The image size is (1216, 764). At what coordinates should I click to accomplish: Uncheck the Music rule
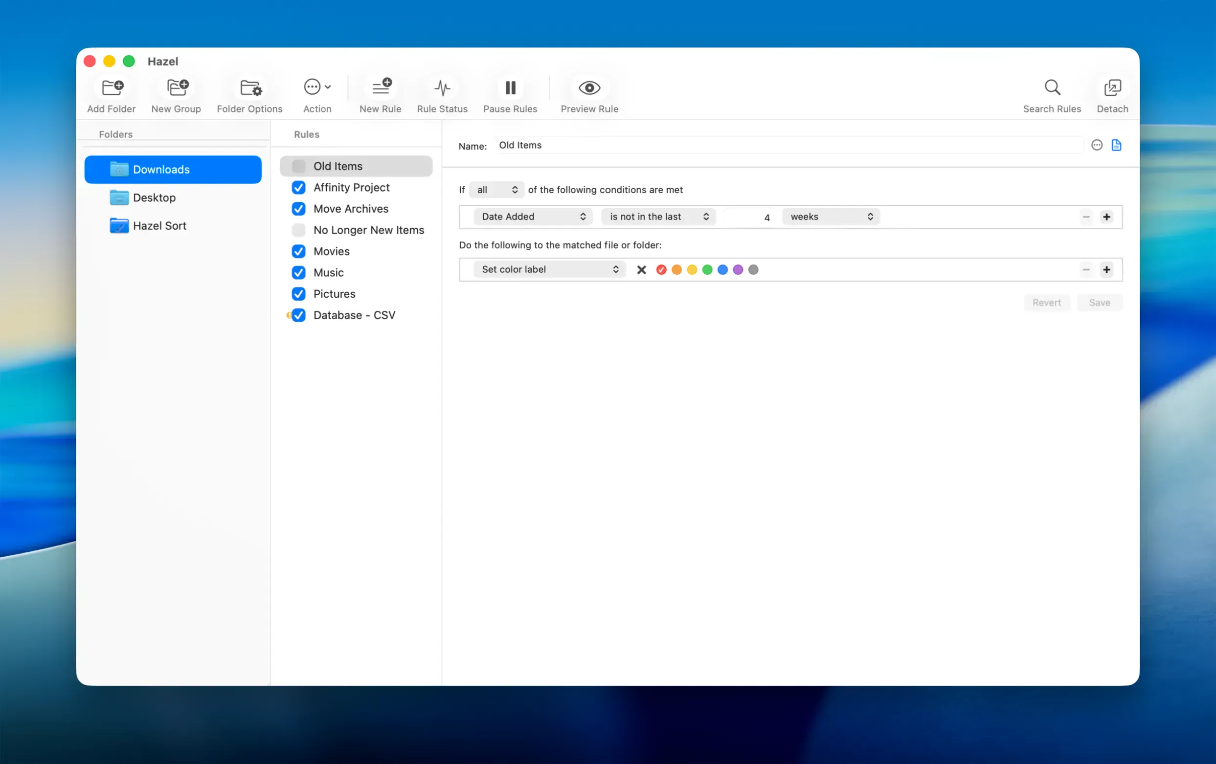click(299, 273)
